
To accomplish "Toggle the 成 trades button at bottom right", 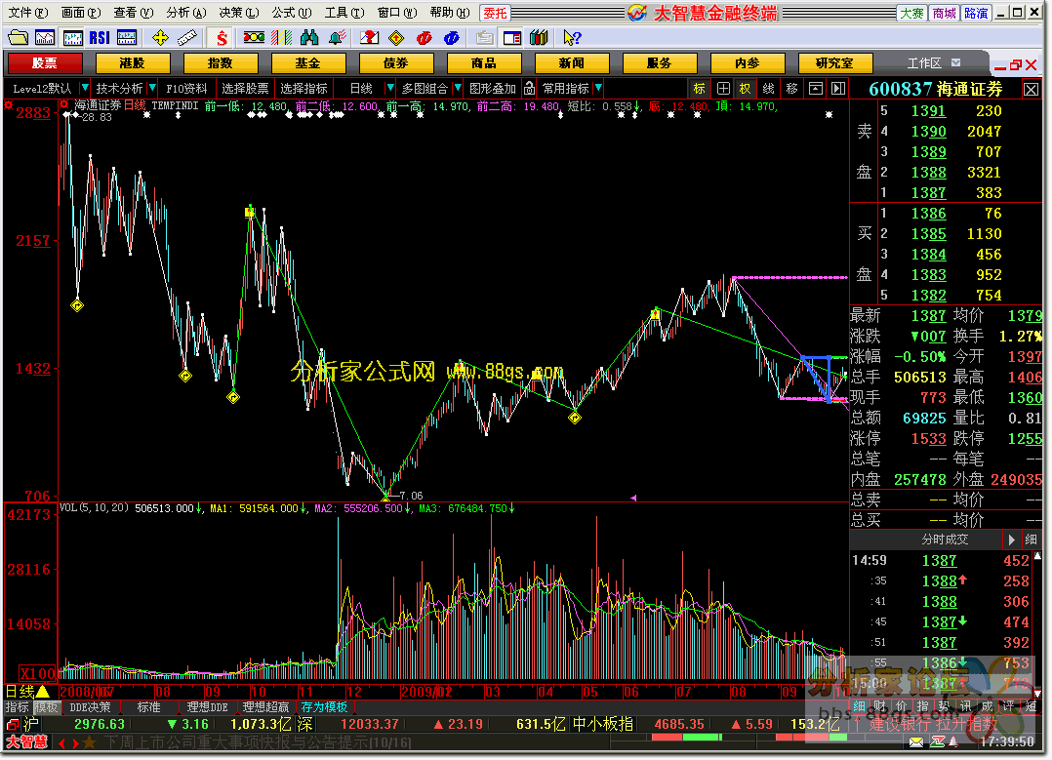I will (x=987, y=705).
